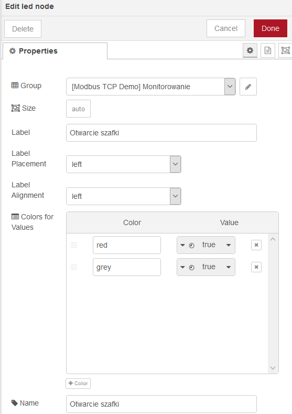Image resolution: width=292 pixels, height=414 pixels.
Task: Open node appearance icon tab
Action: (285, 50)
